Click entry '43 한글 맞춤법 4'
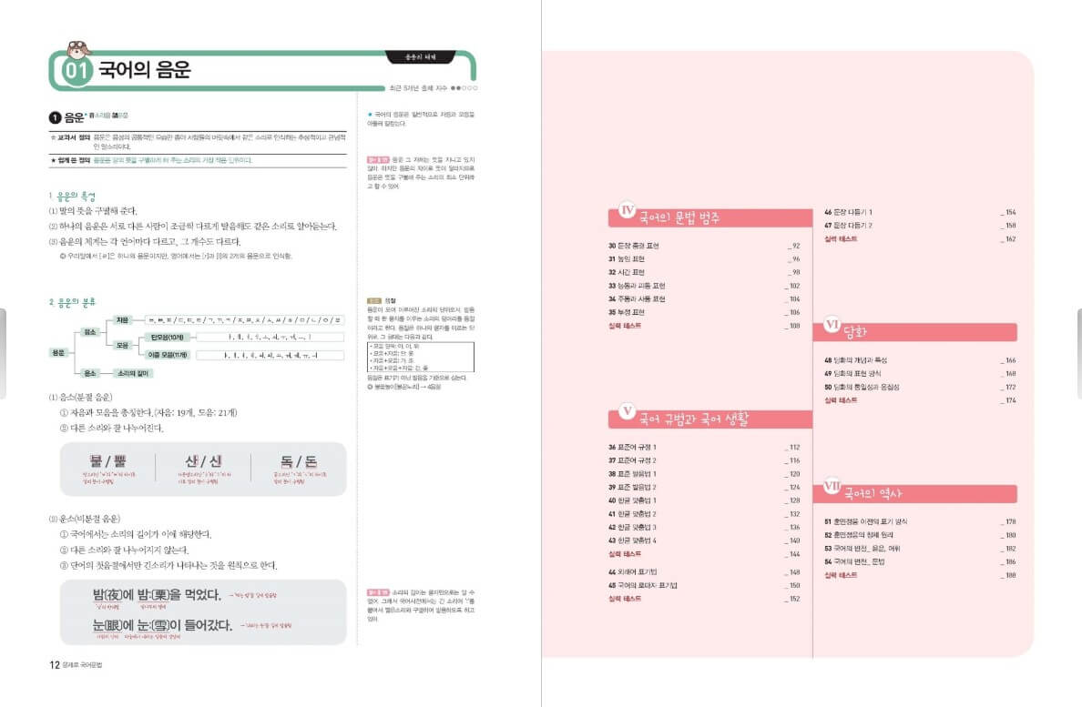 (704, 540)
